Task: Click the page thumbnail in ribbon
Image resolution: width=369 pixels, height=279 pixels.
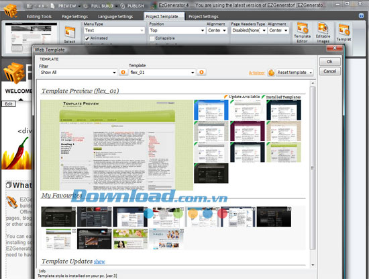Action: click(31, 38)
